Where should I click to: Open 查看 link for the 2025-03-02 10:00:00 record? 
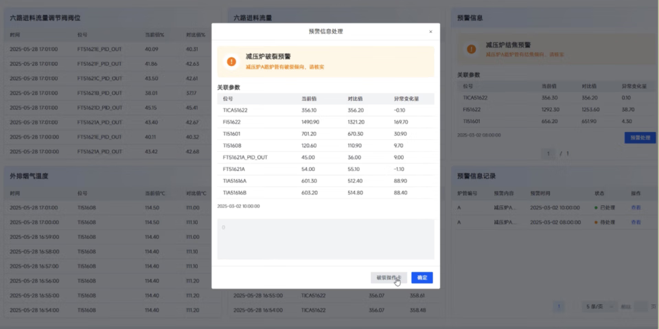coord(636,208)
